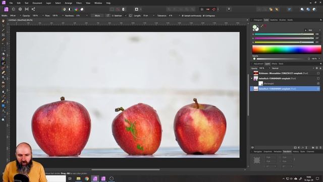Open the stabiliser Length dropdown
This screenshot has height=182, width=323.
click(x=153, y=16)
